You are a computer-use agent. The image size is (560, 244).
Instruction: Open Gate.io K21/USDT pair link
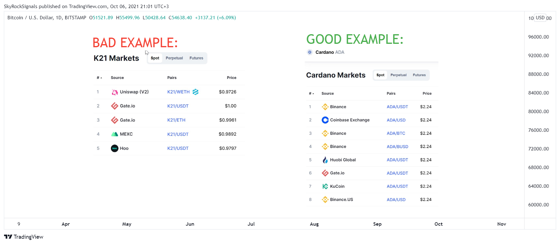coord(178,106)
